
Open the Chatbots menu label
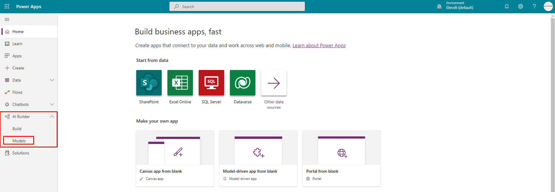click(21, 104)
